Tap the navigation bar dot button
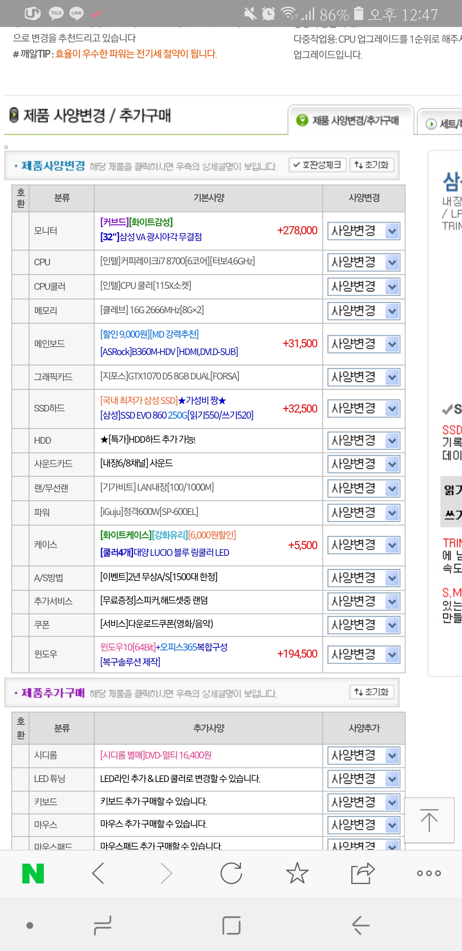The width and height of the screenshot is (462, 951). [x=30, y=925]
